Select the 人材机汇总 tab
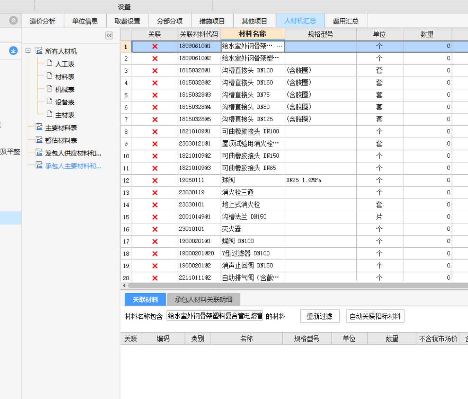 [x=300, y=21]
